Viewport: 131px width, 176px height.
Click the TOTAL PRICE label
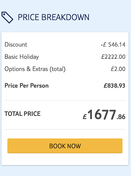click(23, 114)
